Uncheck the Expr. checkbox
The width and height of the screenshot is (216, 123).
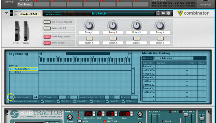[x=91, y=101]
